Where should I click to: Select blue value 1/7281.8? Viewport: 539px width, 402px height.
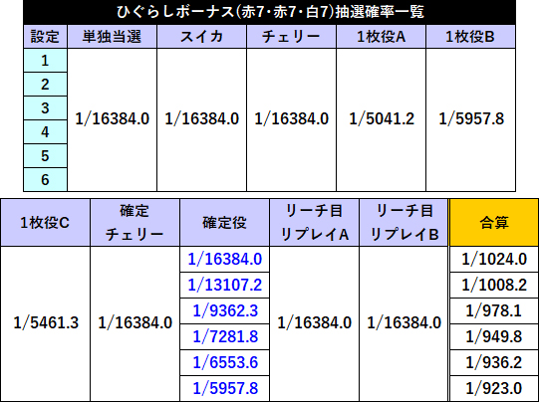point(225,336)
